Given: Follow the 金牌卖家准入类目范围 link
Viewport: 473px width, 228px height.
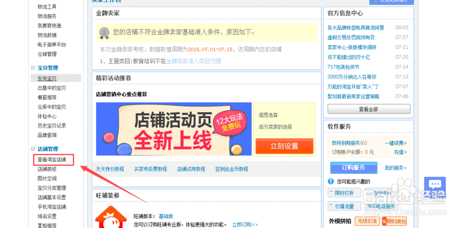Looking at the screenshot, I should pyautogui.click(x=193, y=61).
